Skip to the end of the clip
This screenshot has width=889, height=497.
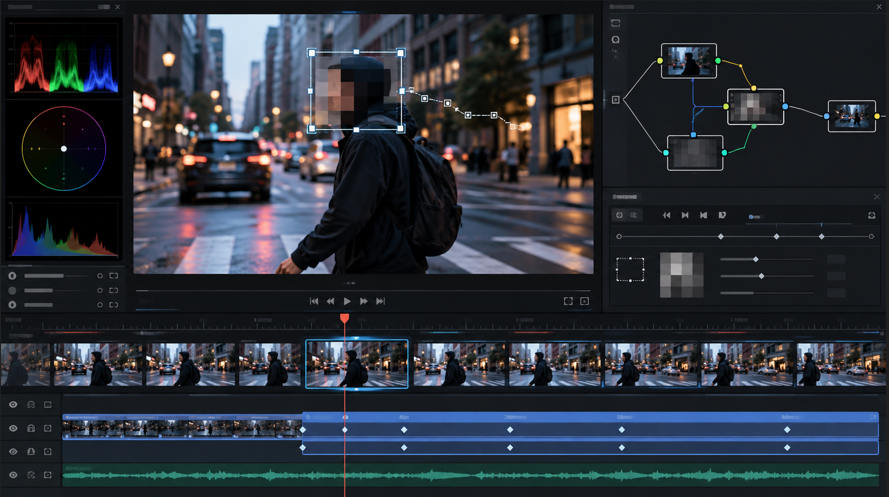point(380,301)
